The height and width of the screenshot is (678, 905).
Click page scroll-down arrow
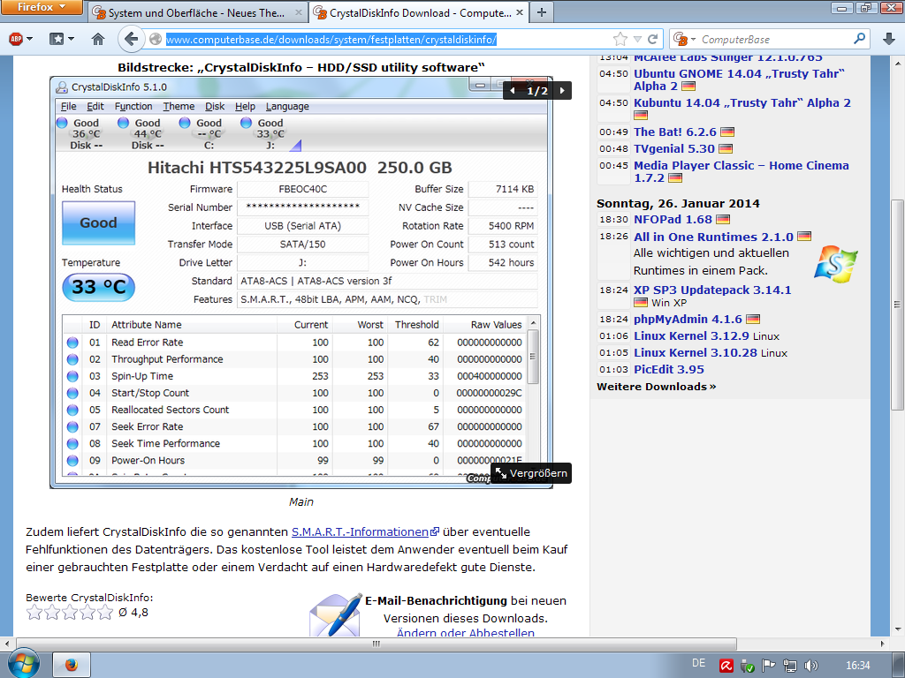[x=897, y=629]
